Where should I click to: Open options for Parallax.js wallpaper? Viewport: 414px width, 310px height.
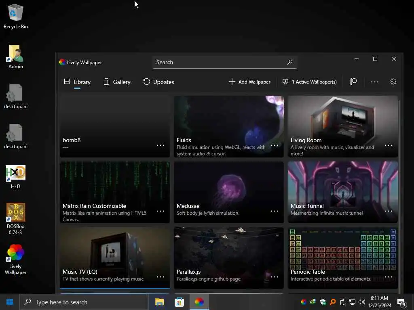[x=275, y=277]
